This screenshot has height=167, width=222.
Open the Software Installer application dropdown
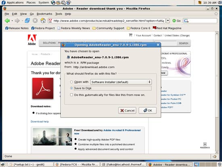121,82
